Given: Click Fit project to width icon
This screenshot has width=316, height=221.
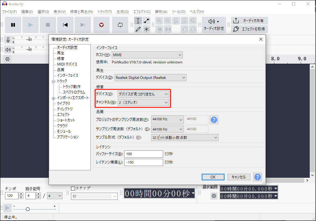Looking at the screenshot, I should pos(185,21).
